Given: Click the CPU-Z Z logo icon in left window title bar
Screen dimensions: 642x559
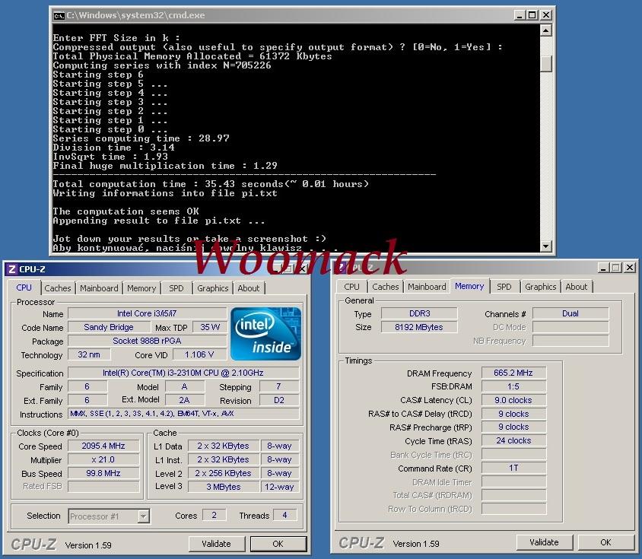Looking at the screenshot, I should (12, 269).
